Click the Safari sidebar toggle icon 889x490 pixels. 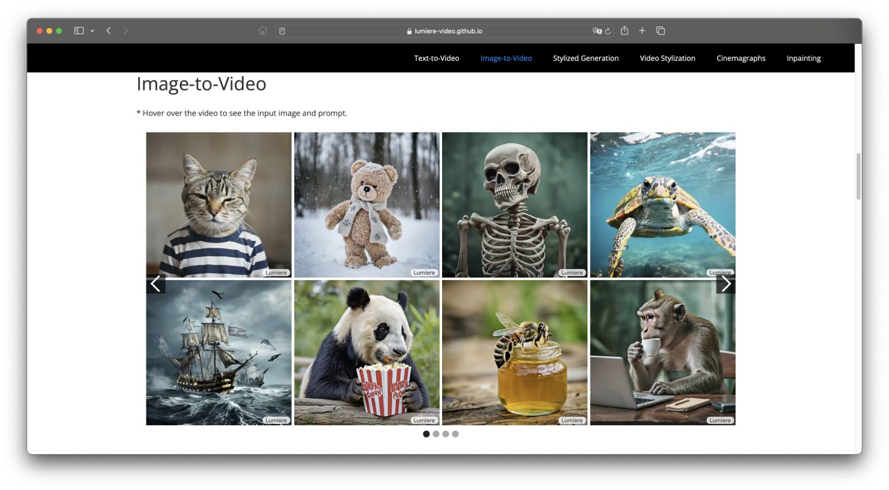click(x=79, y=31)
